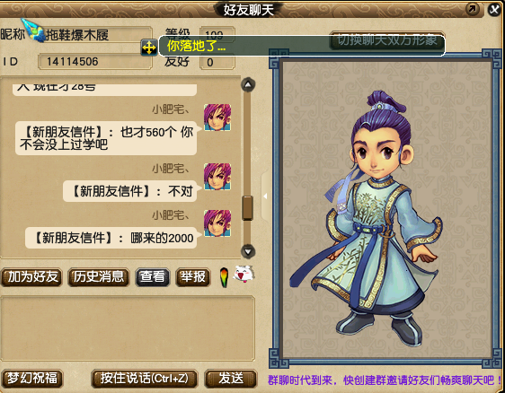The width and height of the screenshot is (505, 393).
Task: Click the 查看 view button
Action: tap(152, 277)
